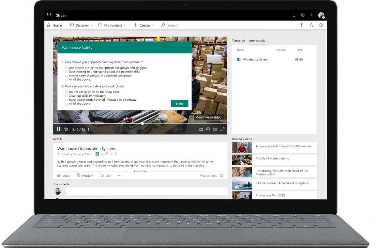
Task: Open the video playback settings gear
Action: pos(208,129)
